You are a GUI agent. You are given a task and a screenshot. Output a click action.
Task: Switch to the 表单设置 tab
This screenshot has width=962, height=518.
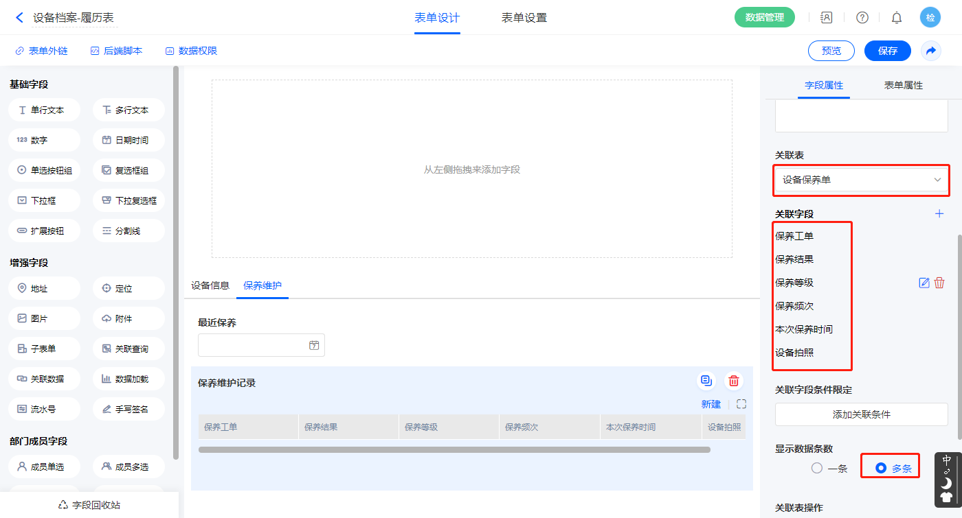[524, 18]
